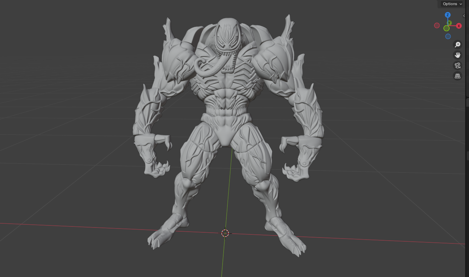Click the red X axis gizmo handle
469x277 pixels.
coord(459,26)
